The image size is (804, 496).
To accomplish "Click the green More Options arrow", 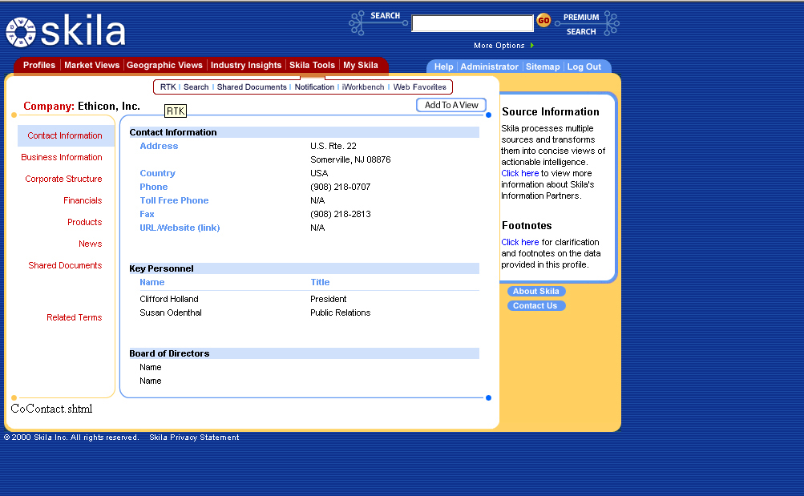I will point(532,46).
